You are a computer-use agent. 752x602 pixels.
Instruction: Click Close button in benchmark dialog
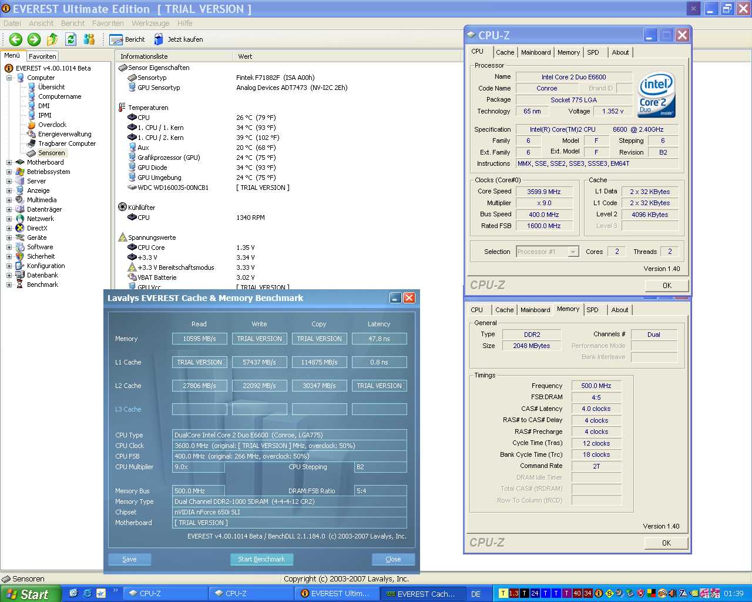(393, 559)
